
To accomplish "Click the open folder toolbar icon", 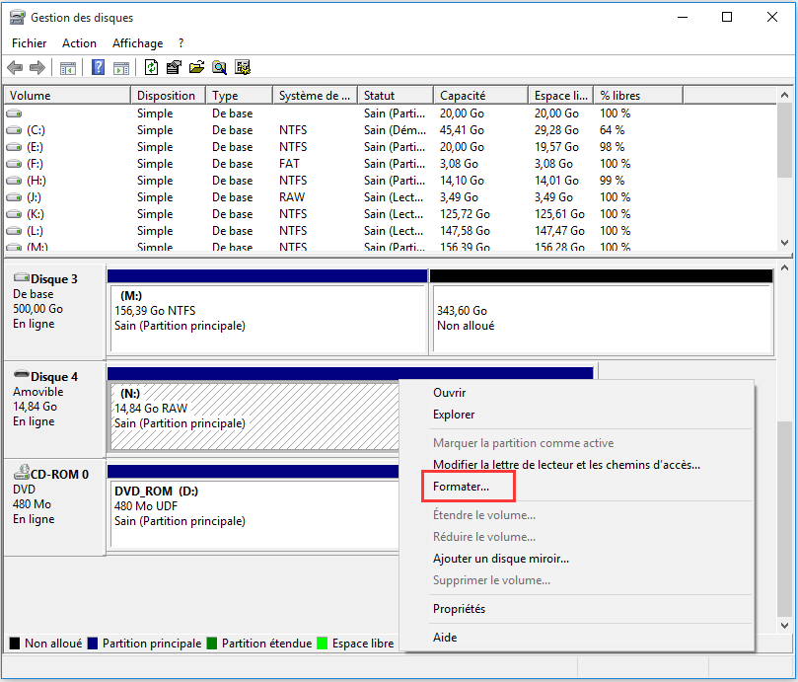I will coord(196,67).
